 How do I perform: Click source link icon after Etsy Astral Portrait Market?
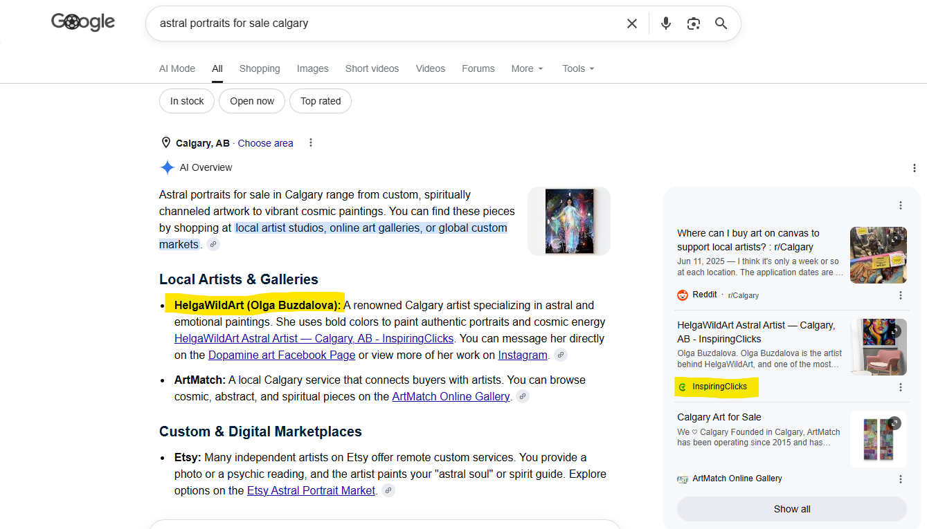[x=388, y=491]
